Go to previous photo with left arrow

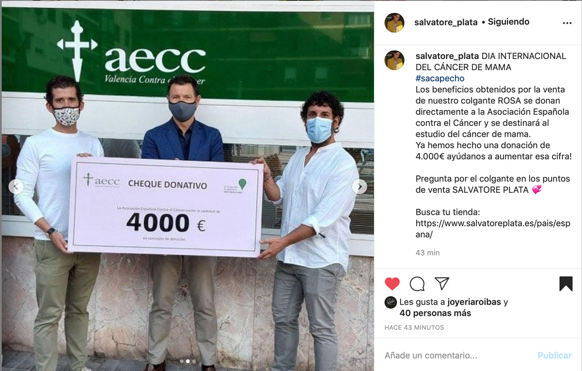16,186
